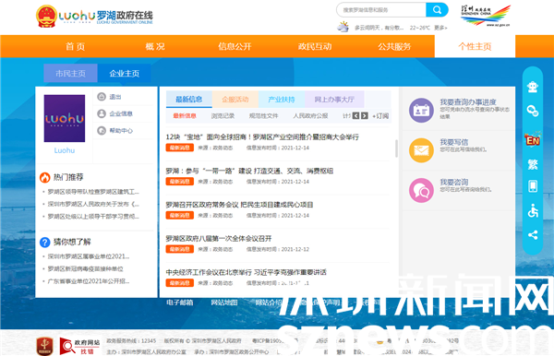554x356 pixels.
Task: Click the pink consultation chat icon
Action: 421,191
